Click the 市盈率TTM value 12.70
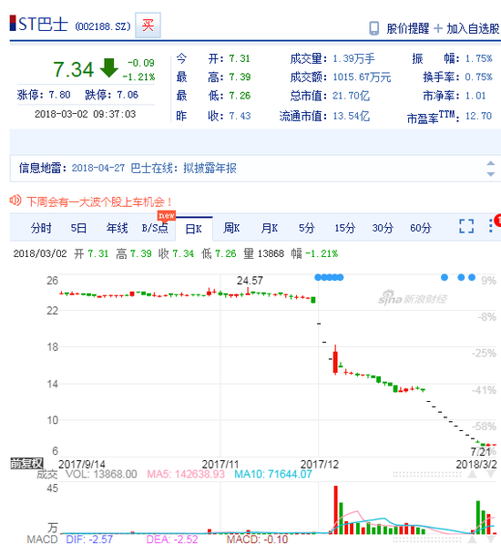Viewport: 501px width, 545px height. tap(478, 116)
